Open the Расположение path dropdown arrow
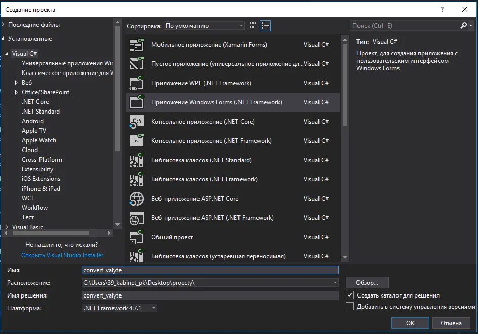This screenshot has height=334, width=478. point(335,283)
